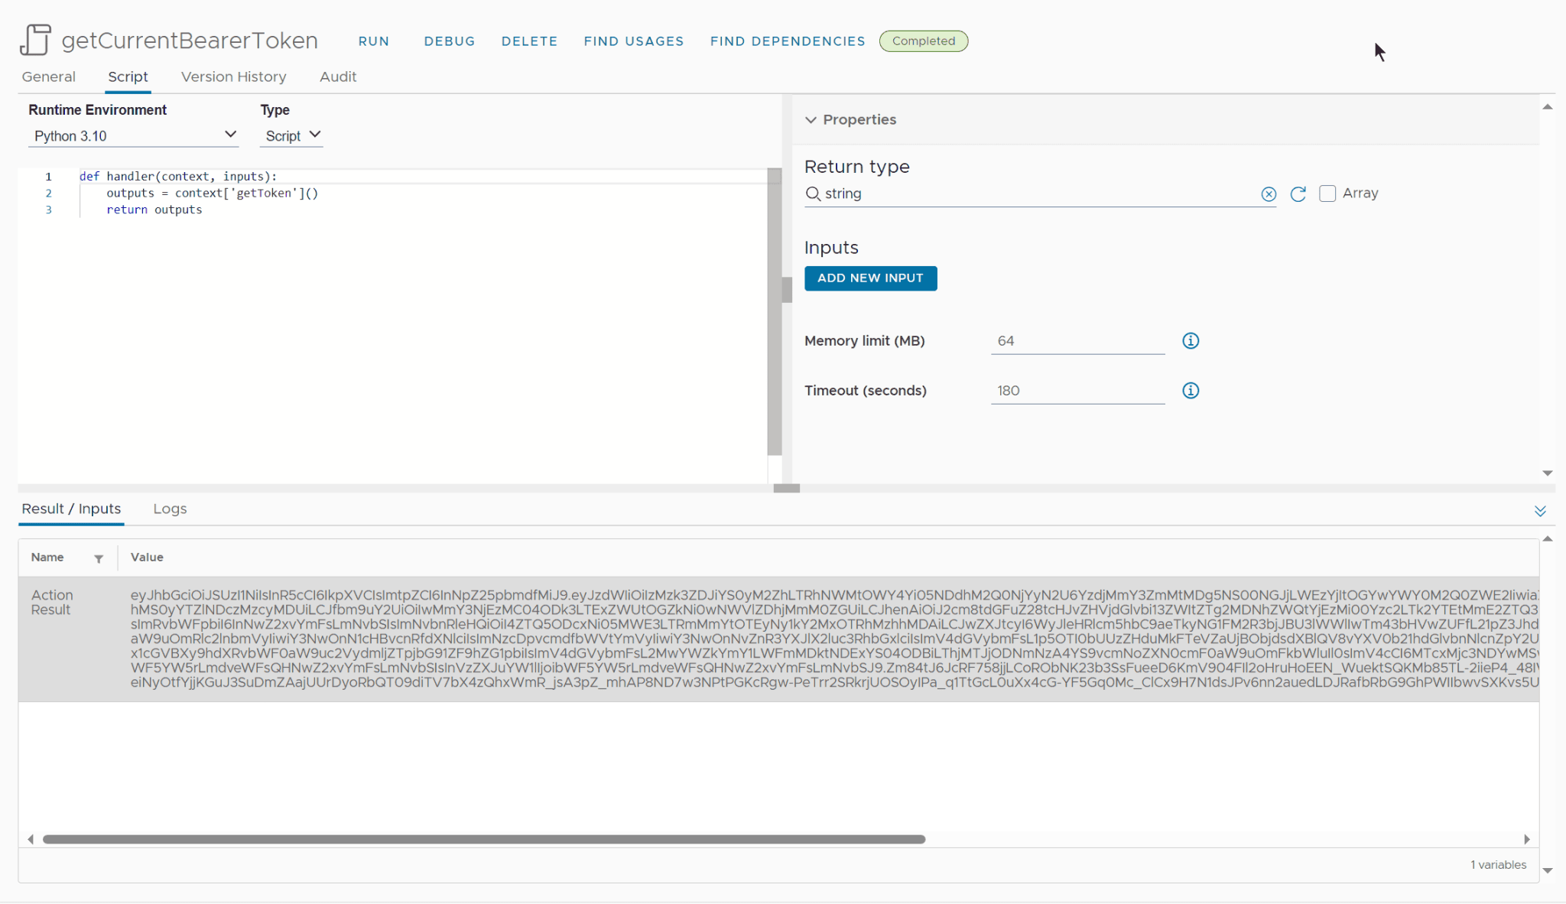Viewport: 1566px width, 904px height.
Task: Open the Audit tab
Action: pyautogui.click(x=338, y=76)
